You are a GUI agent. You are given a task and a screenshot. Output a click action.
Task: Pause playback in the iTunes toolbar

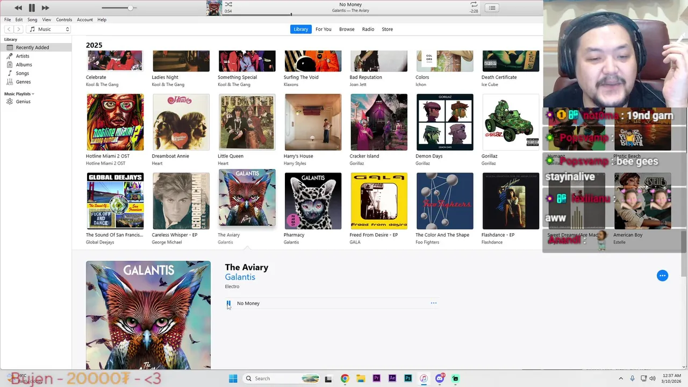click(x=32, y=8)
